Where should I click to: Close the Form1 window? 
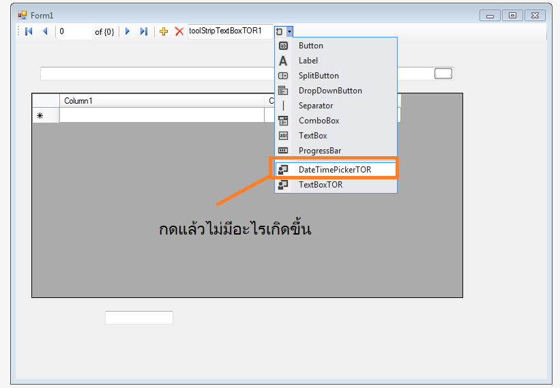coord(535,16)
